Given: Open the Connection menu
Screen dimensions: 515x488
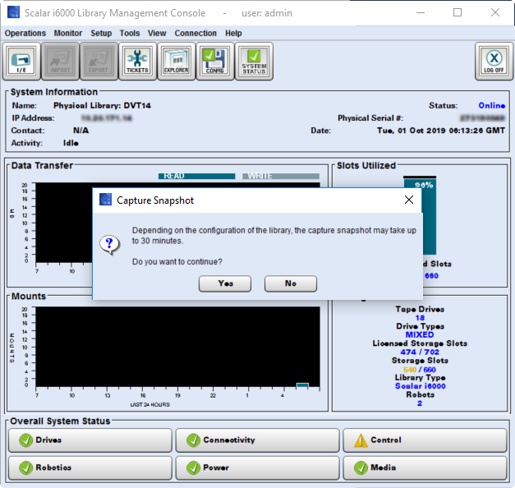Looking at the screenshot, I should [195, 33].
